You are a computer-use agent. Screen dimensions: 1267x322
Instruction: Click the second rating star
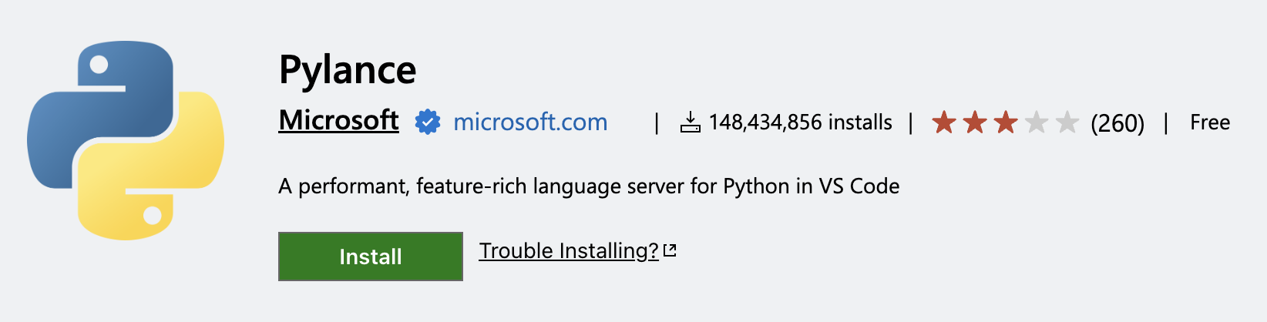pyautogui.click(x=975, y=122)
